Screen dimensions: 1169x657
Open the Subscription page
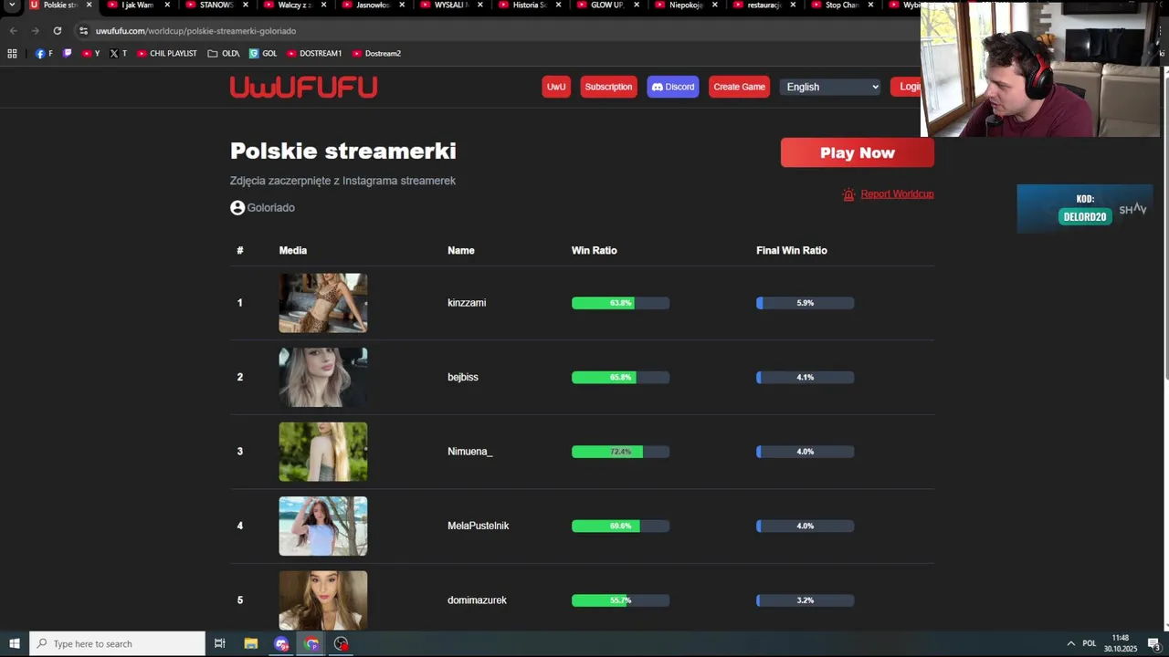pyautogui.click(x=608, y=87)
